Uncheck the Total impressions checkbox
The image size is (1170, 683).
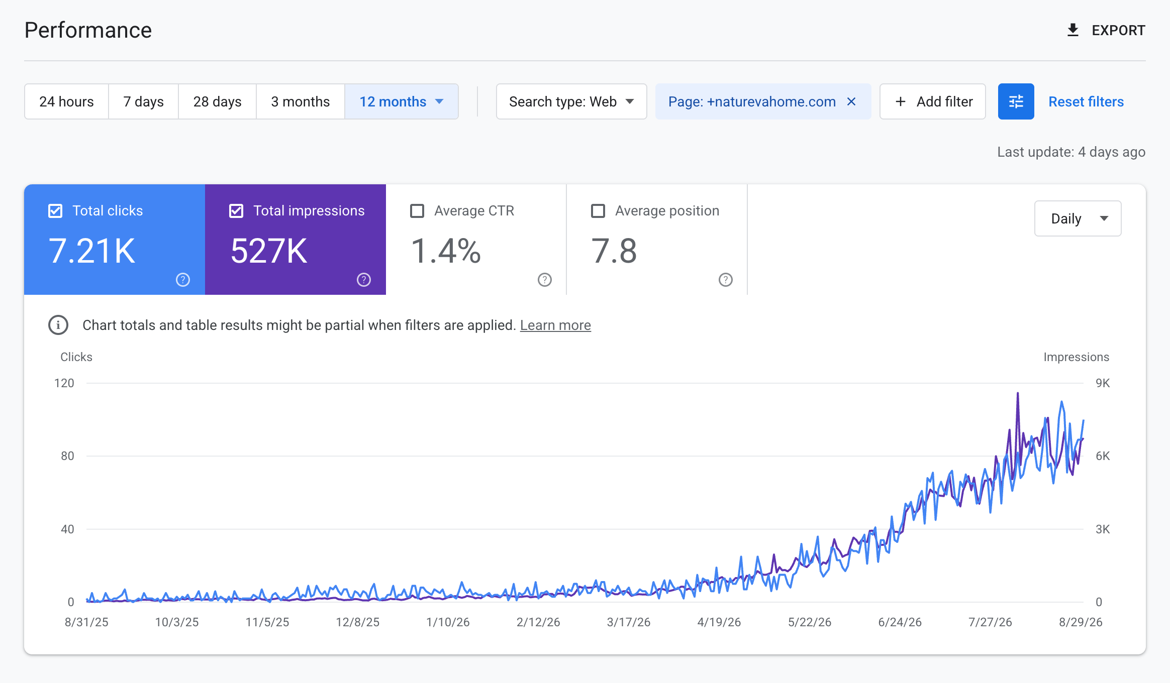tap(236, 211)
